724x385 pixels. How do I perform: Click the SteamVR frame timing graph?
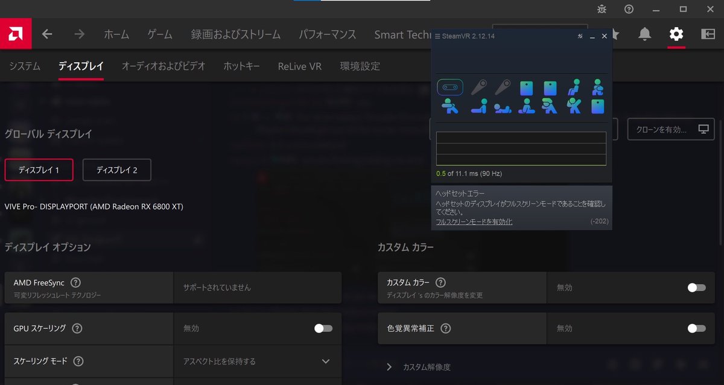(521, 148)
